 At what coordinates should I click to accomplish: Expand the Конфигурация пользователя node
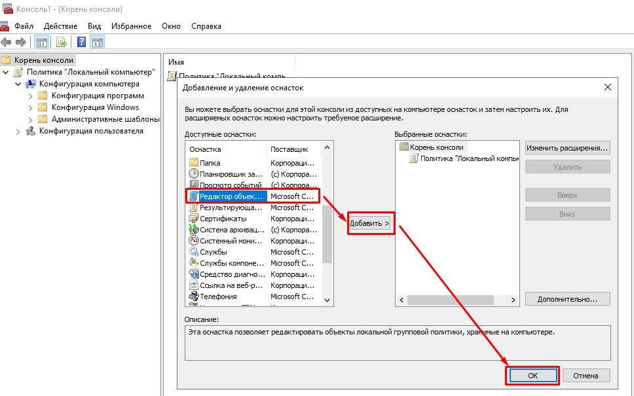click(x=18, y=132)
